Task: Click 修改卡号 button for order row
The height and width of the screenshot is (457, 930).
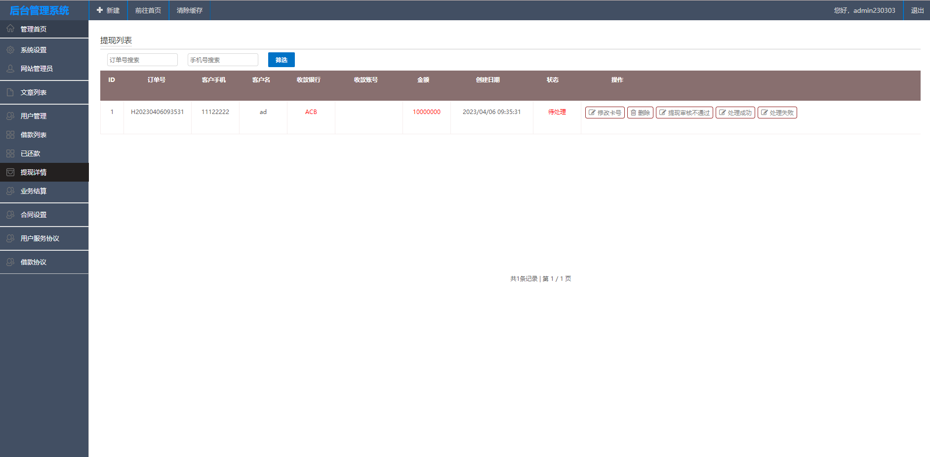Action: pyautogui.click(x=605, y=113)
